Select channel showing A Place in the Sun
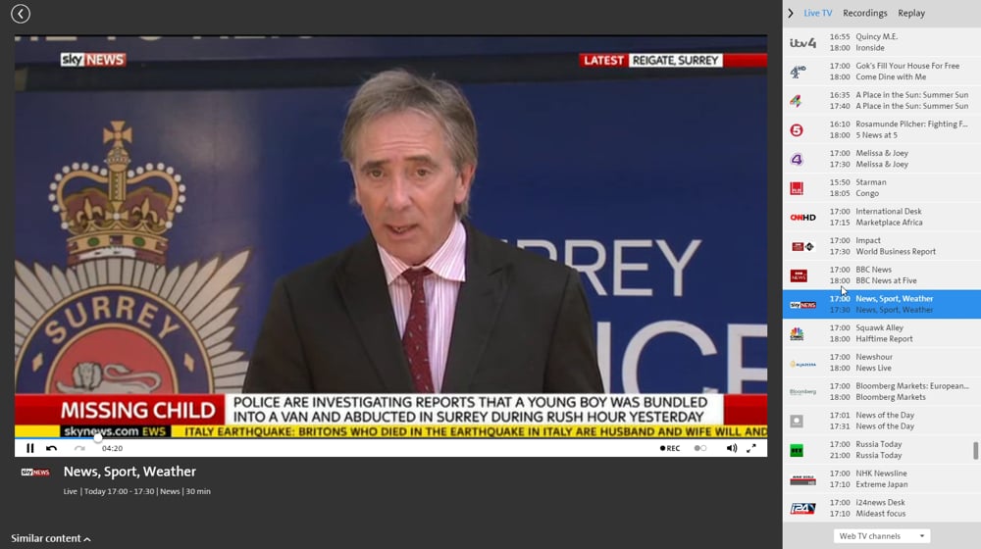Image resolution: width=981 pixels, height=549 pixels. (796, 101)
